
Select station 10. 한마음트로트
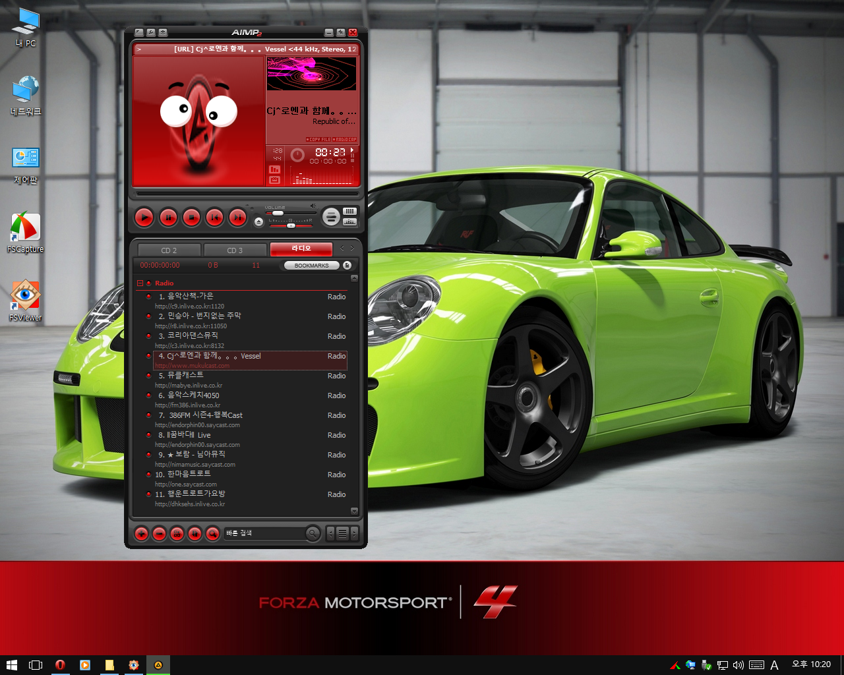click(249, 479)
